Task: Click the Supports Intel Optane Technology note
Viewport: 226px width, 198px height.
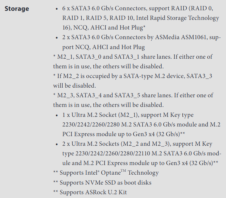Action: (x=106, y=173)
